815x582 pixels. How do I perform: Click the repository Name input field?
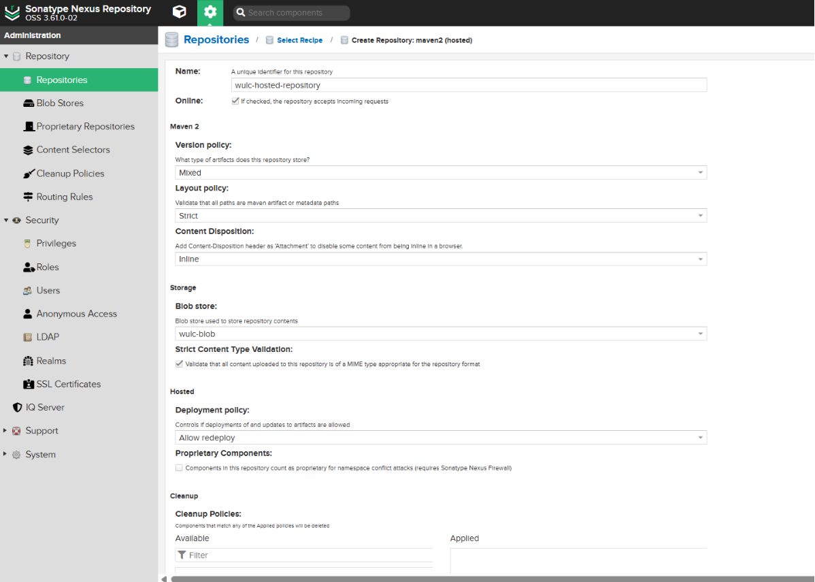[x=469, y=85]
